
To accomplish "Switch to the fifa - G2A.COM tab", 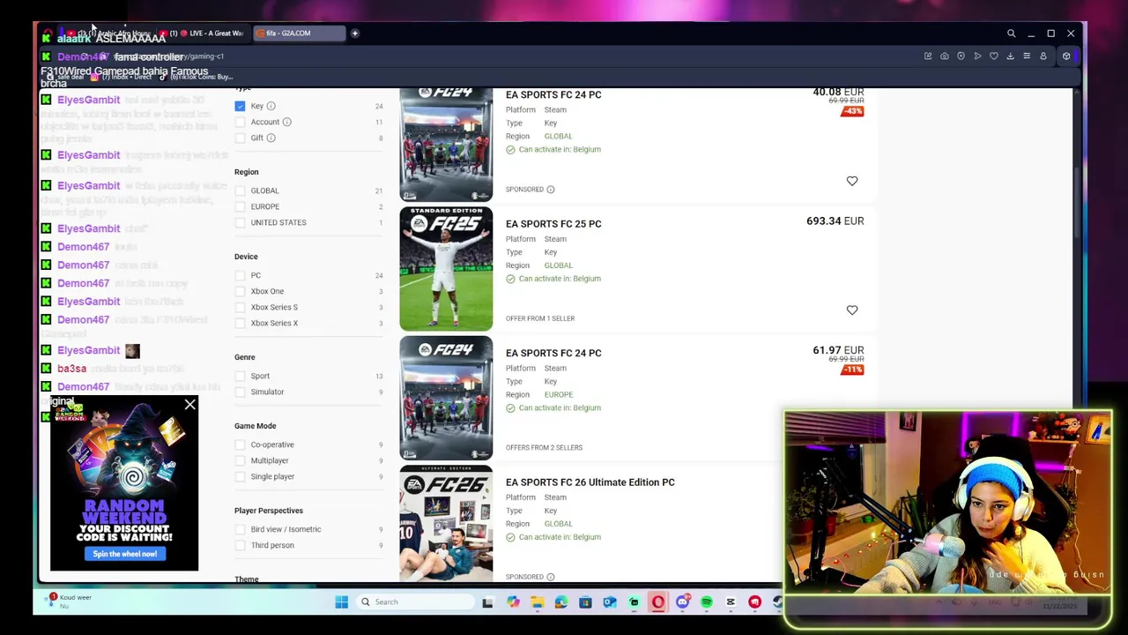I will pos(298,34).
